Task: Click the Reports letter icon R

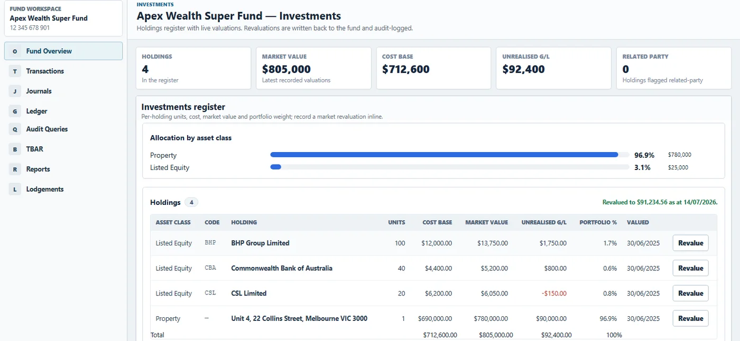Action: (x=15, y=169)
